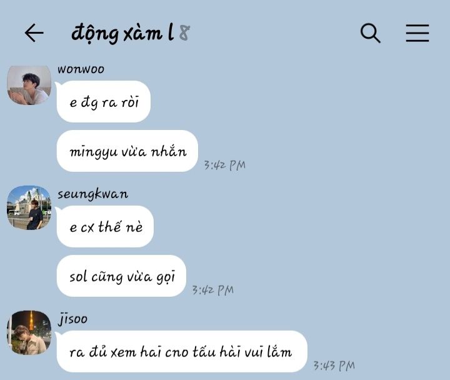Tap the 3:42 PM timestamp after mingyu message
This screenshot has height=380, width=450.
225,165
